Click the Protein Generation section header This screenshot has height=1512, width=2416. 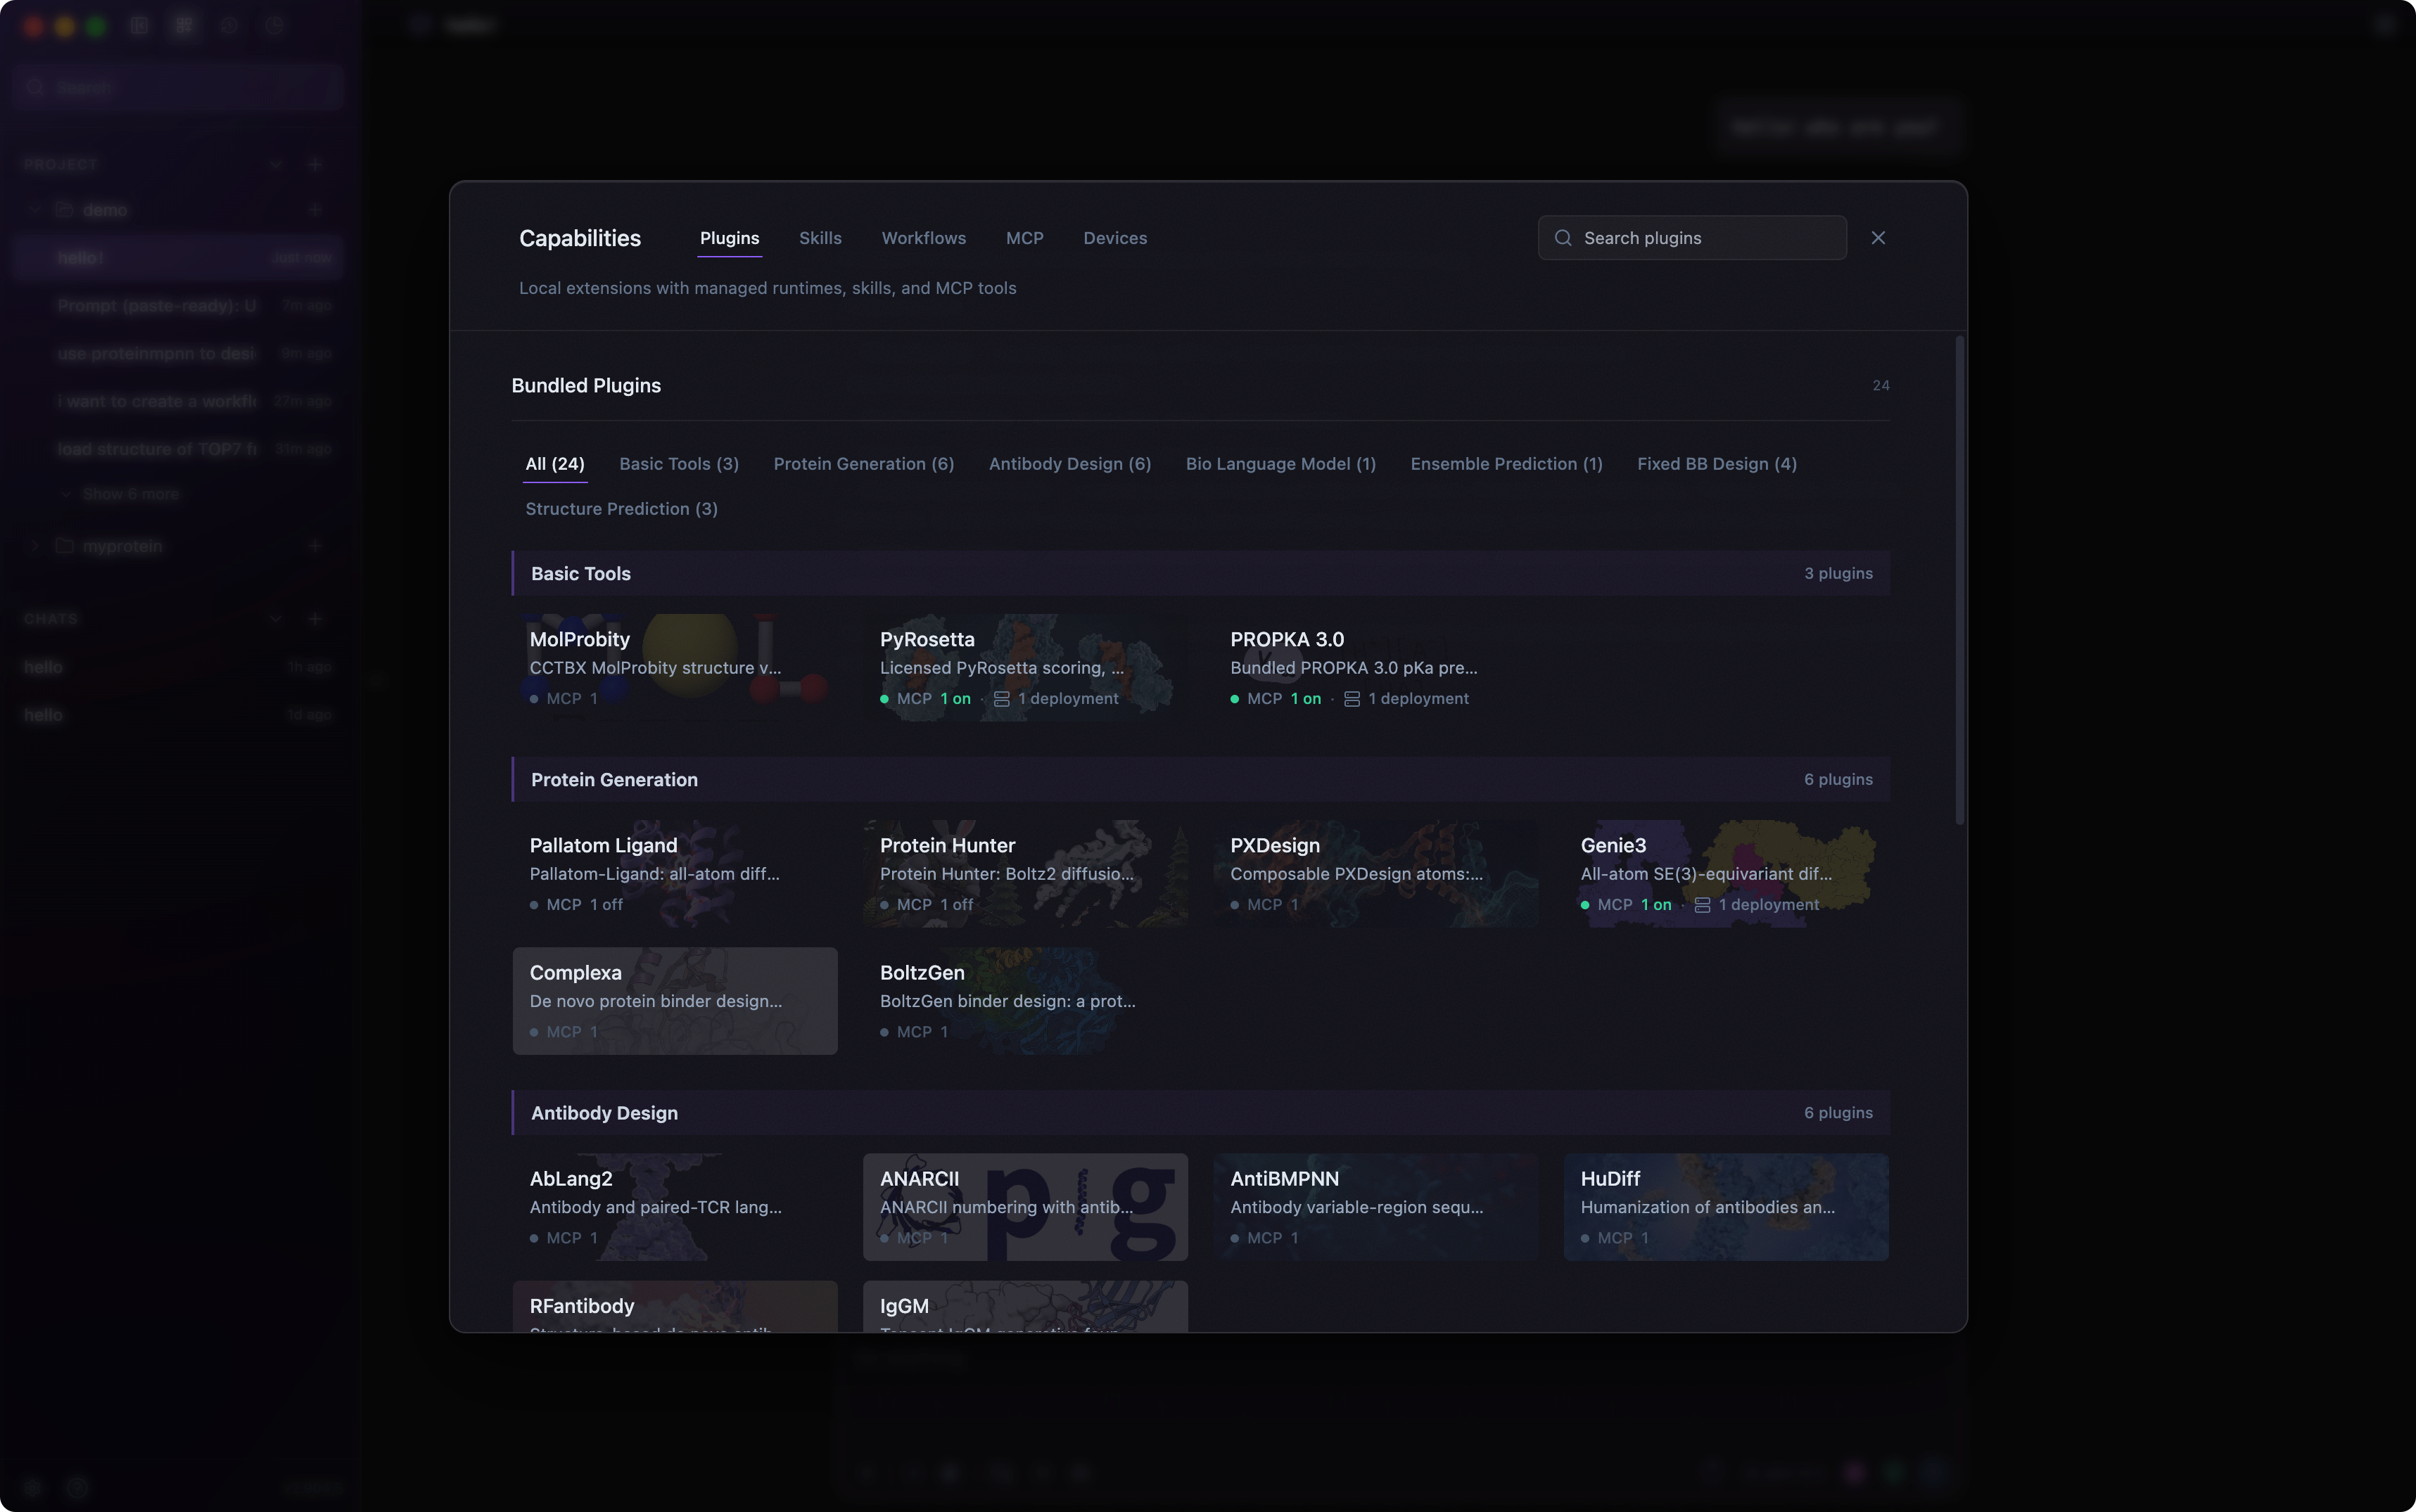coord(1200,779)
